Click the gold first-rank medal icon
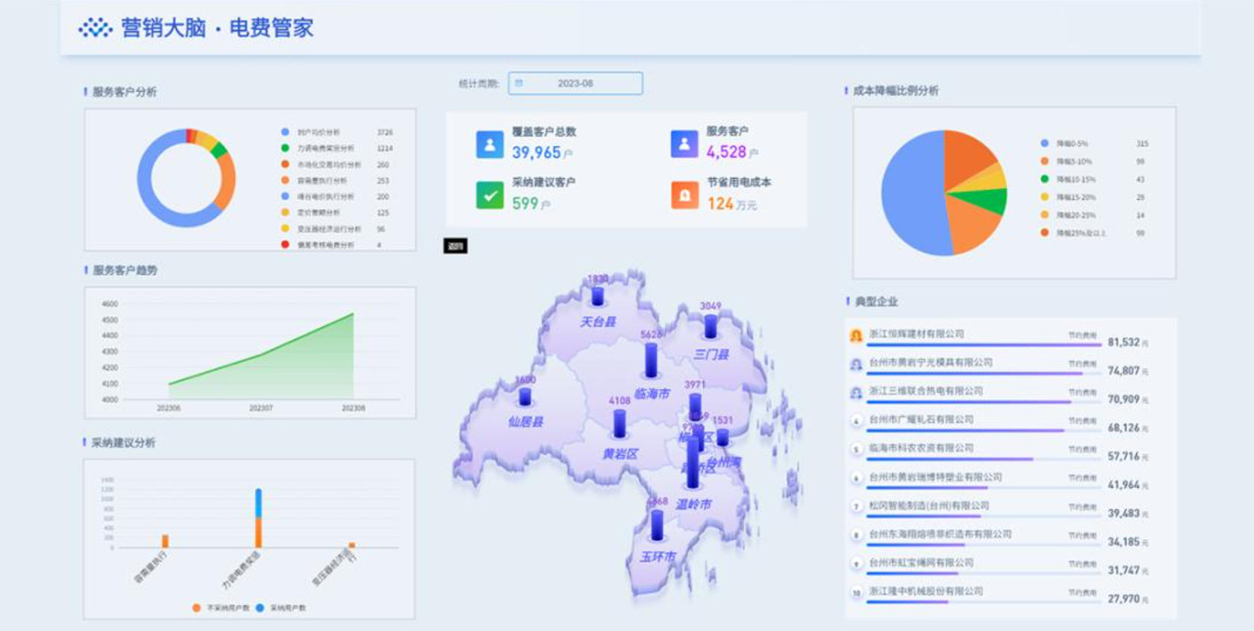 pos(856,336)
